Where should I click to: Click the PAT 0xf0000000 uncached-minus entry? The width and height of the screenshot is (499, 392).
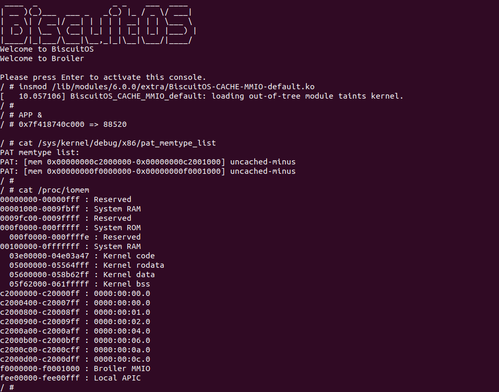click(148, 171)
